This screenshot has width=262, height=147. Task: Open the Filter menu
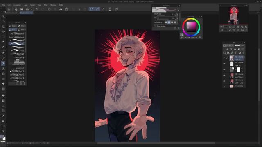point(45,5)
